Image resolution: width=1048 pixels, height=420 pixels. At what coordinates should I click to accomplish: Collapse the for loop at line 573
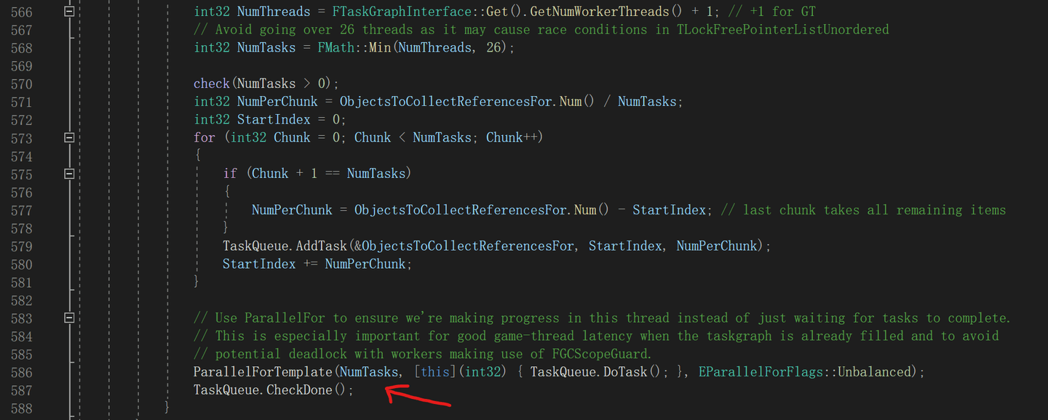(x=69, y=137)
